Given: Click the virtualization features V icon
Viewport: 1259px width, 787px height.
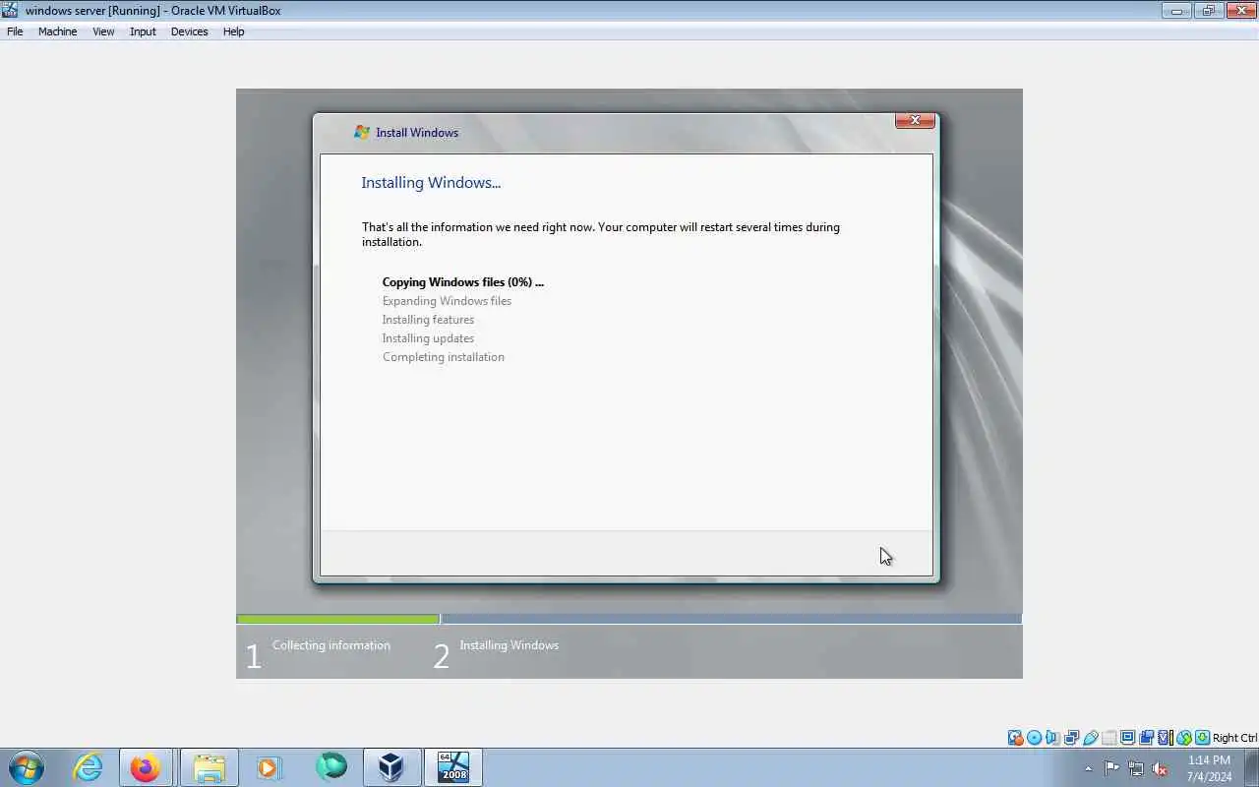Looking at the screenshot, I should (x=1165, y=738).
